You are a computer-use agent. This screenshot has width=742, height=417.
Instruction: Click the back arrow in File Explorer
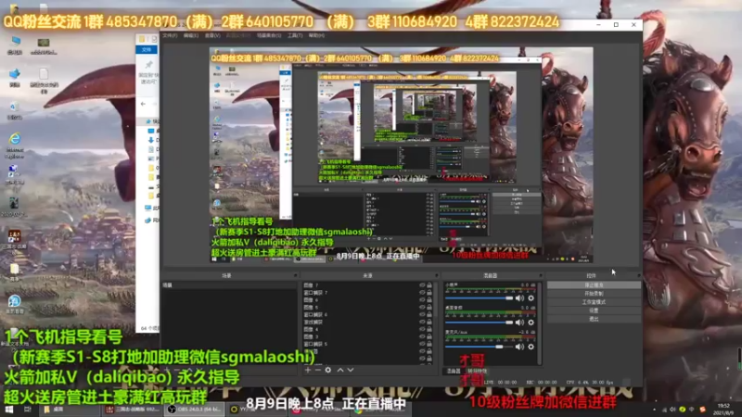[x=144, y=104]
